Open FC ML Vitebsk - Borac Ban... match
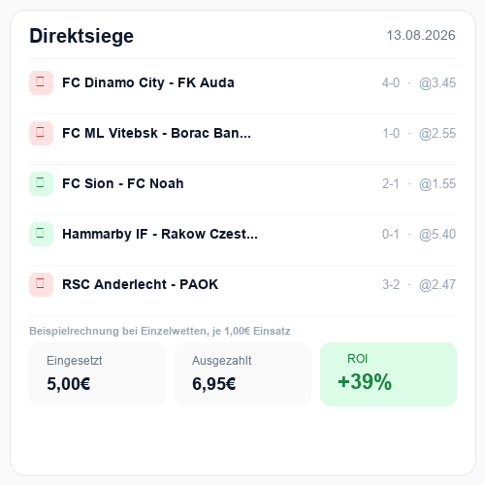 pyautogui.click(x=242, y=133)
